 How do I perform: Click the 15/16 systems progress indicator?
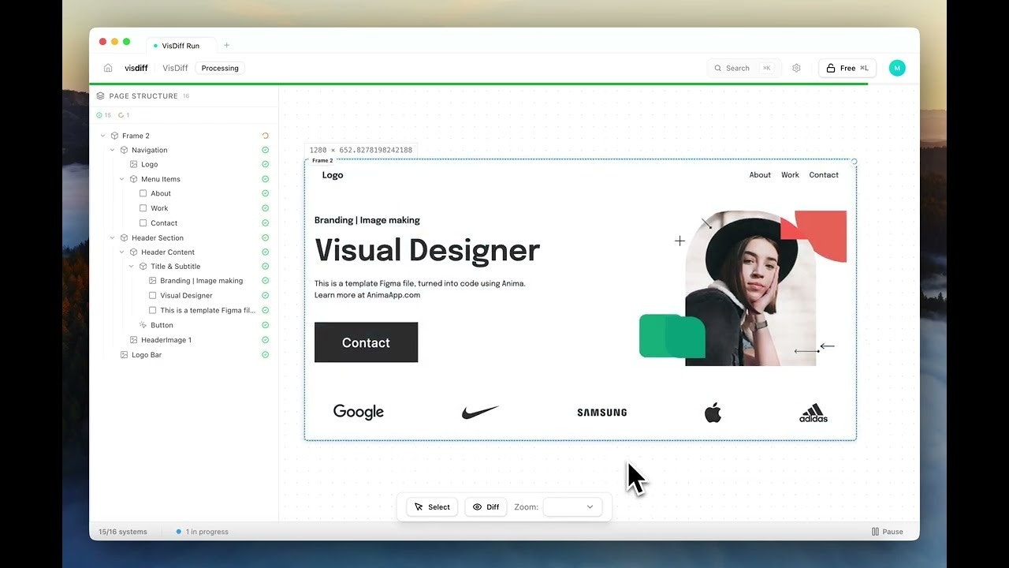tap(121, 531)
